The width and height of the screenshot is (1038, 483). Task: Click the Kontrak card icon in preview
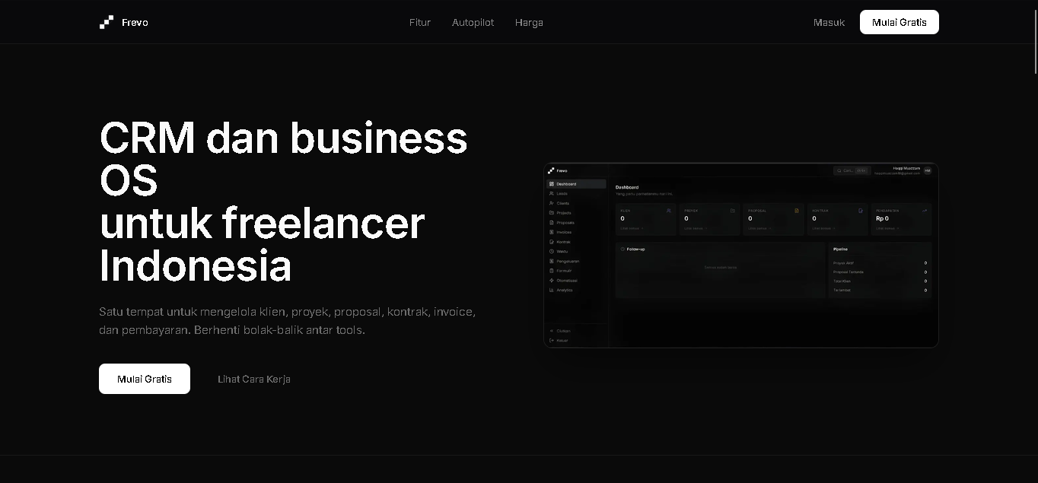click(x=861, y=211)
